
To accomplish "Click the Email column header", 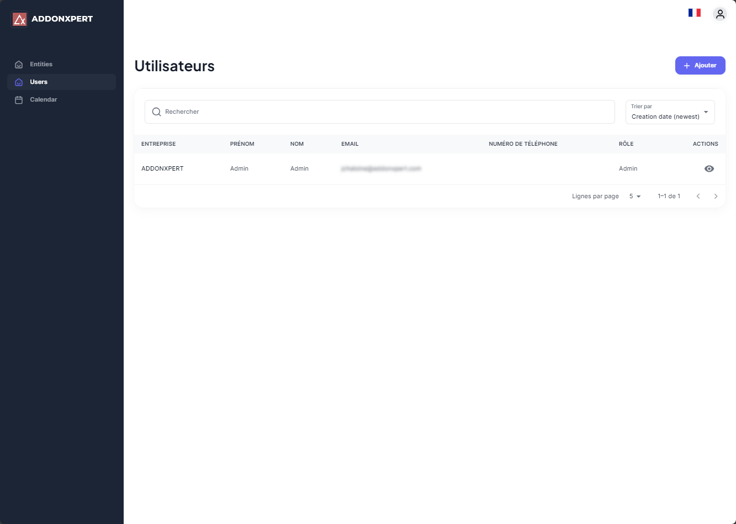I will click(350, 144).
